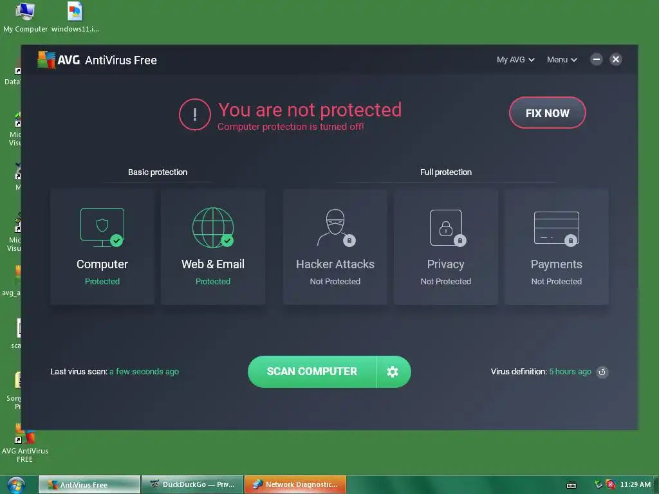Expand the My AVG dropdown
This screenshot has width=659, height=494.
coord(515,60)
